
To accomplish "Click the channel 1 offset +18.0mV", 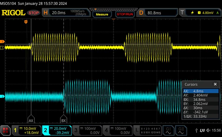I will [x=31, y=133].
